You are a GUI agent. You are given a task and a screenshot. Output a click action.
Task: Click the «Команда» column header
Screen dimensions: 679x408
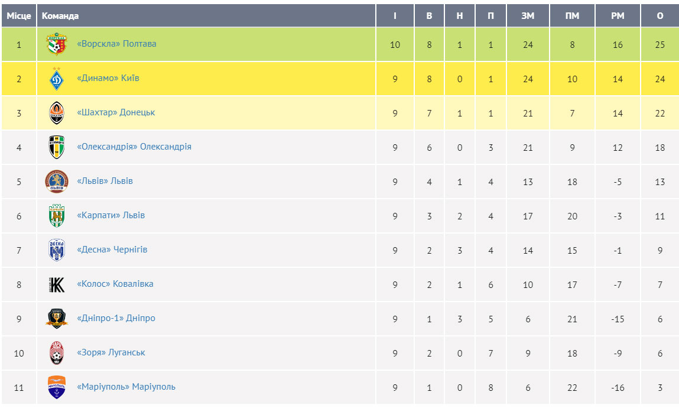(60, 16)
